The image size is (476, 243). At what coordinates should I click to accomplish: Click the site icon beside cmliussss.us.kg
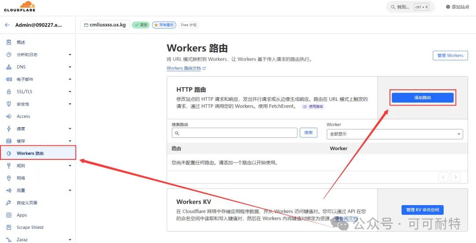pos(86,25)
